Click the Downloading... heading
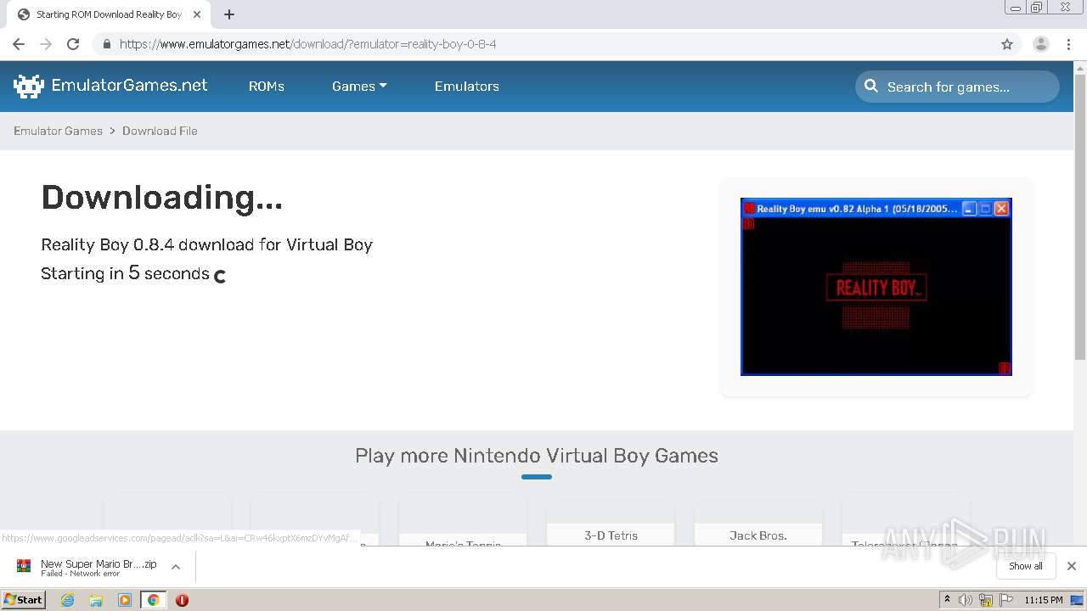The height and width of the screenshot is (611, 1087). click(162, 198)
